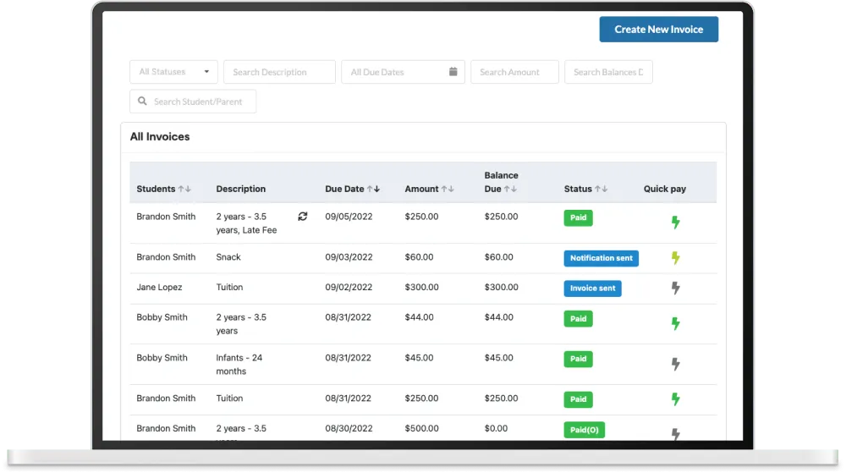Click the 09/03/2022 due date cell
Viewport: 846px width, 473px height.
pyautogui.click(x=349, y=256)
